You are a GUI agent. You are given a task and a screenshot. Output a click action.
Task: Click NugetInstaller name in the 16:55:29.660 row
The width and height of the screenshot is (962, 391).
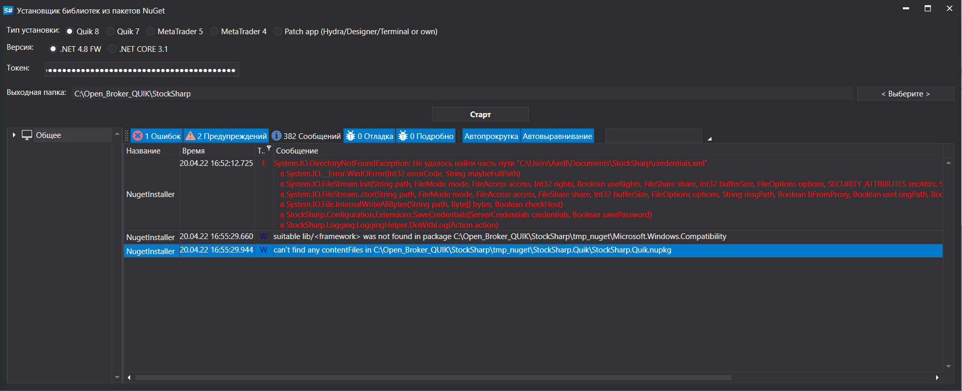[x=150, y=238]
